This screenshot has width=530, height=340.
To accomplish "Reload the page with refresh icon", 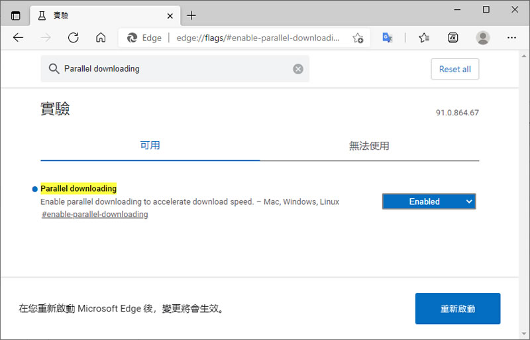I will click(74, 38).
